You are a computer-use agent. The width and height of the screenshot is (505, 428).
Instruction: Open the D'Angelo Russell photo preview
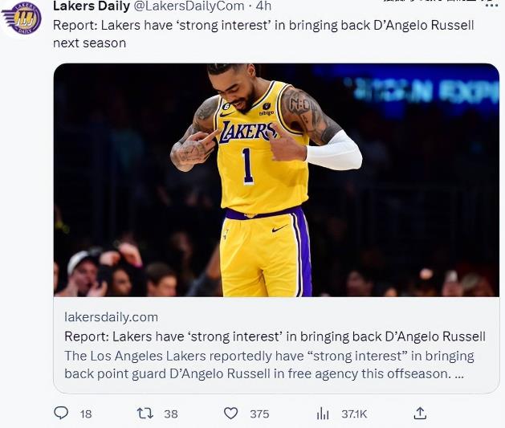point(276,179)
